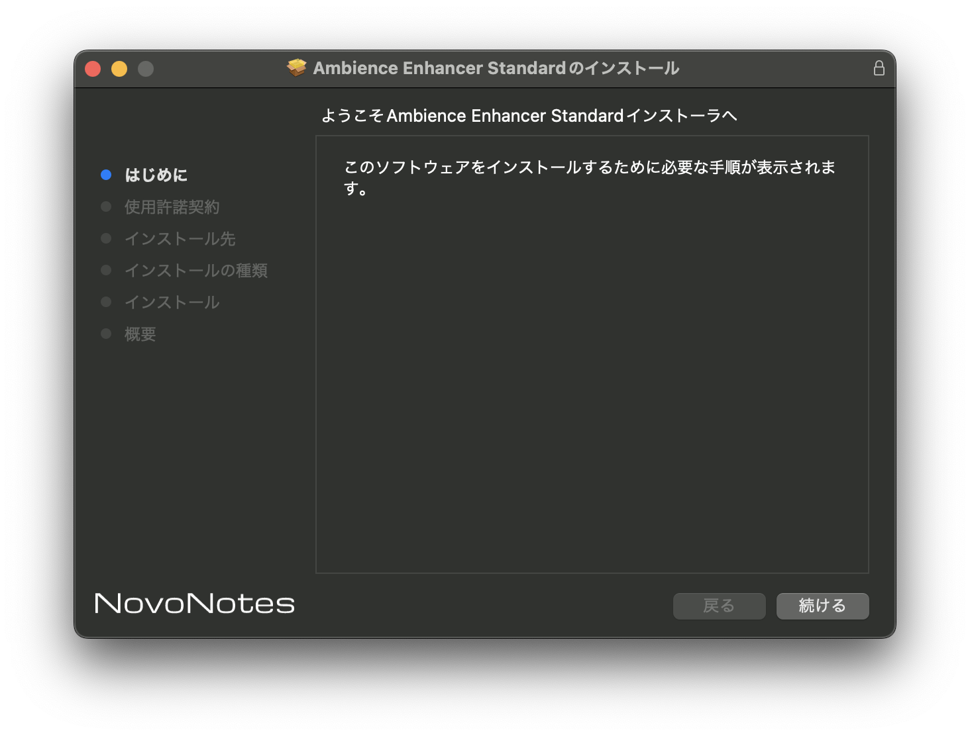This screenshot has height=736, width=970.
Task: Click the installer package icon in the title bar
Action: point(297,67)
